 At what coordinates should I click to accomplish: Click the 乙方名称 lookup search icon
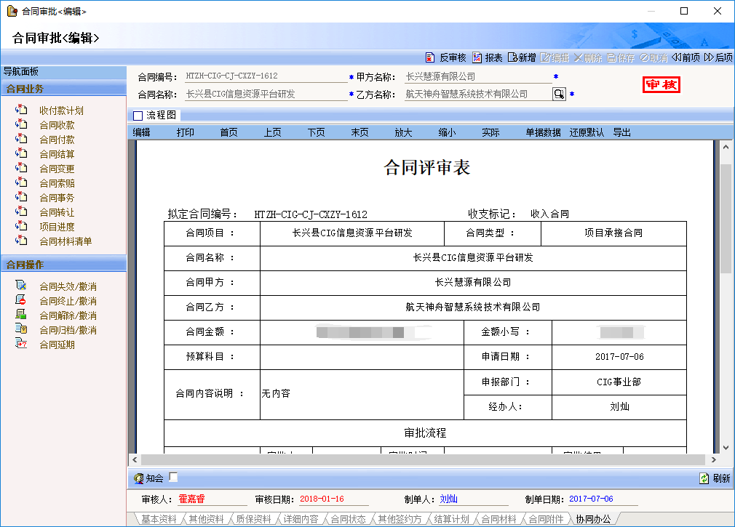click(559, 94)
